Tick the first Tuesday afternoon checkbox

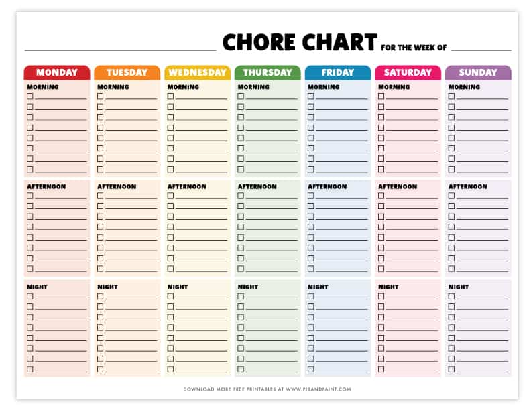click(x=101, y=196)
